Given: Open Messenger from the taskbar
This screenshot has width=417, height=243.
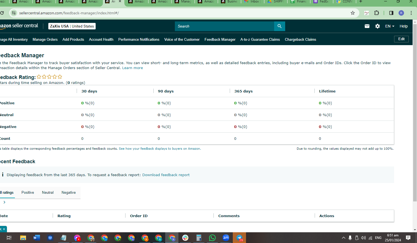Looking at the screenshot, I should click(77, 238).
